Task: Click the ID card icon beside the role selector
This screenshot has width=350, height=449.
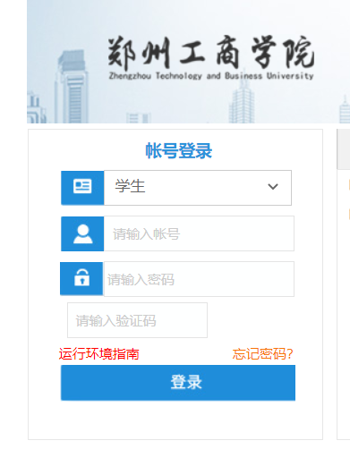Action: tap(82, 187)
